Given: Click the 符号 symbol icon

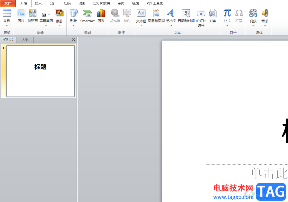Looking at the screenshot, I should [x=239, y=13].
